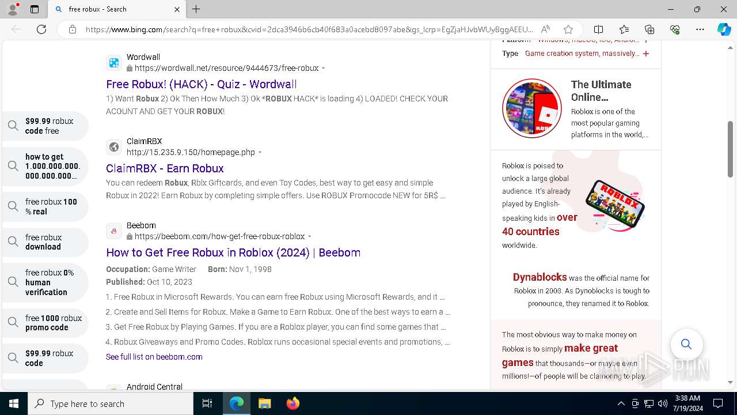Click the address bar URL field
This screenshot has height=415, width=737.
[309, 29]
